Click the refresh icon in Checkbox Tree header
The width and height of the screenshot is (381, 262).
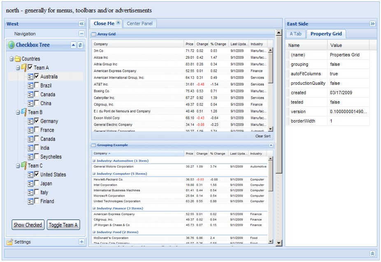80,45
